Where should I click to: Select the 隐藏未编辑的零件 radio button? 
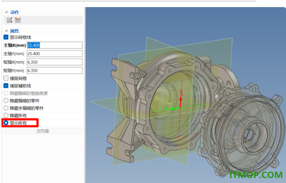[x=6, y=108]
